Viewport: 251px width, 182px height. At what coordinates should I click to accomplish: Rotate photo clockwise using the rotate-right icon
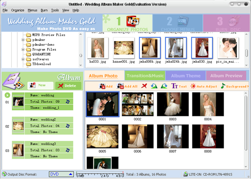point(164,86)
